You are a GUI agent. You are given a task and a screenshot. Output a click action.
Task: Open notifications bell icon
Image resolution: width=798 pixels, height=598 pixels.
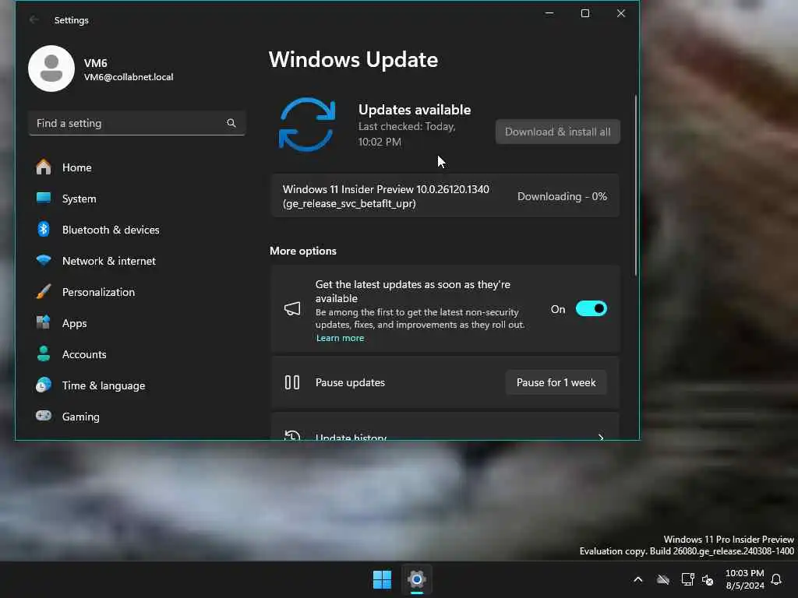[777, 579]
